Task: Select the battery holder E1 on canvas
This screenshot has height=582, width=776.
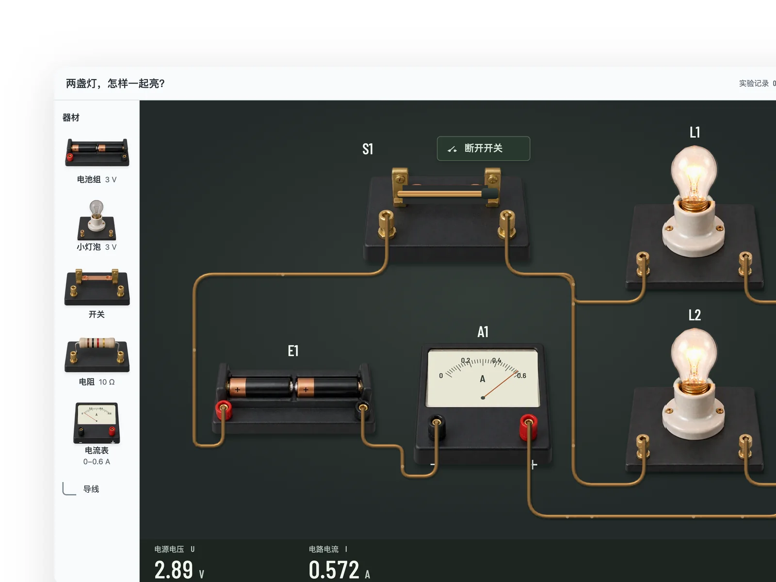Action: click(293, 398)
